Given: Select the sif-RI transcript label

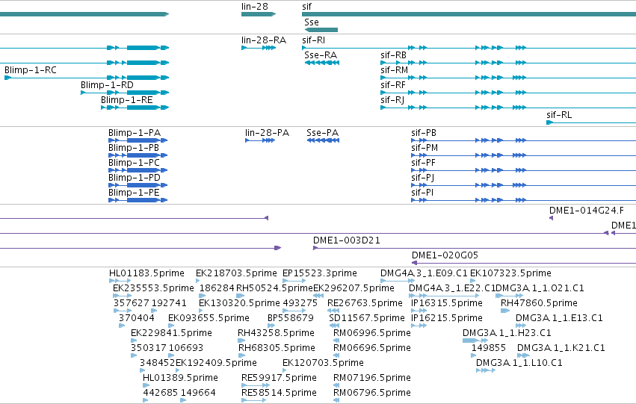Looking at the screenshot, I should click(314, 40).
